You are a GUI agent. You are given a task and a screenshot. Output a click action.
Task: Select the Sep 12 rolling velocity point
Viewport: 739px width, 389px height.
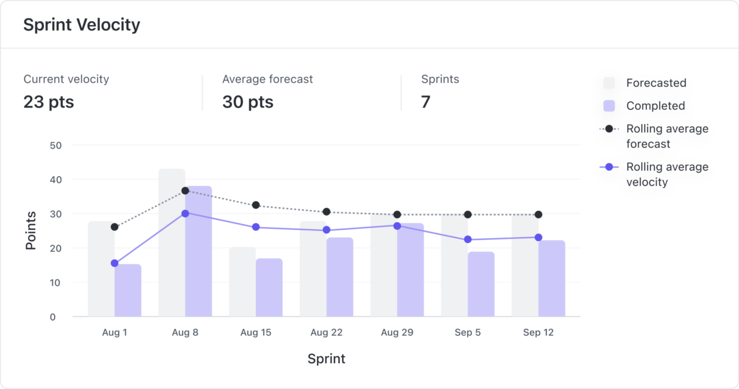[x=538, y=238]
